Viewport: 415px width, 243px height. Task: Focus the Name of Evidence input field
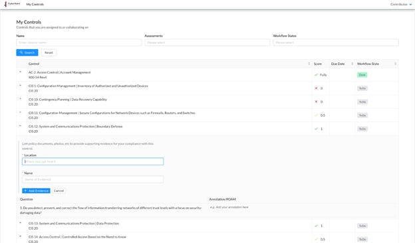click(x=93, y=180)
